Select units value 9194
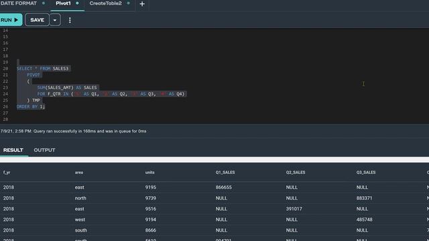This screenshot has width=429, height=241. pyautogui.click(x=151, y=220)
